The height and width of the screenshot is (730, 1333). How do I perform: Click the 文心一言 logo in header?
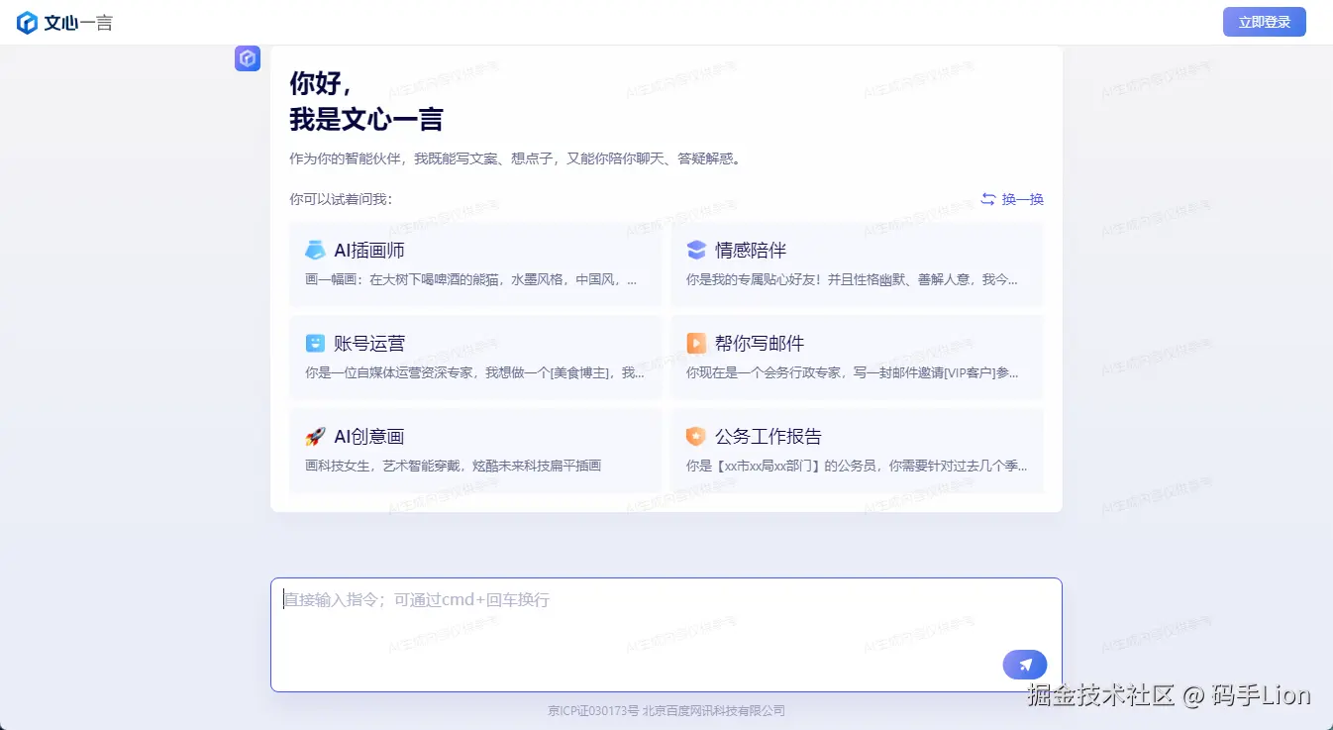[64, 22]
